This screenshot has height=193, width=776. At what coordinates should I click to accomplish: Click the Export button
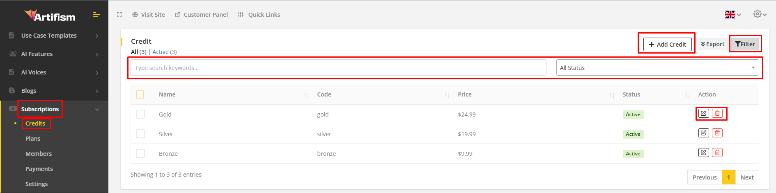click(712, 44)
